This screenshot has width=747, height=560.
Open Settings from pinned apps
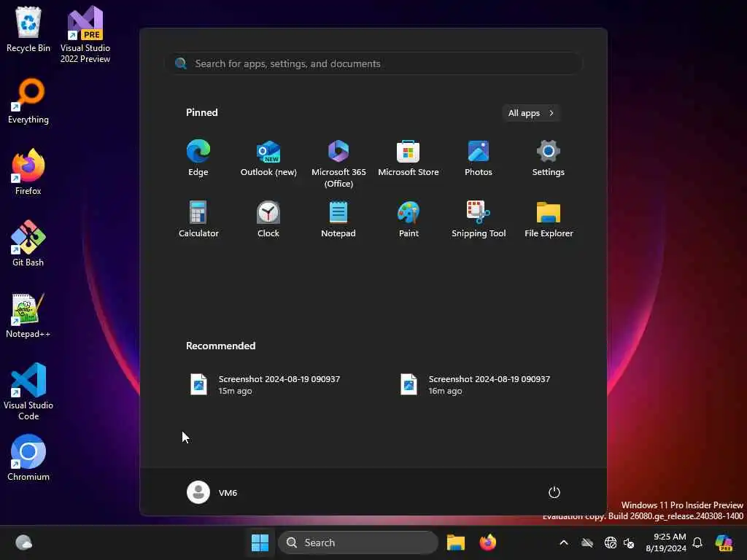coord(549,158)
